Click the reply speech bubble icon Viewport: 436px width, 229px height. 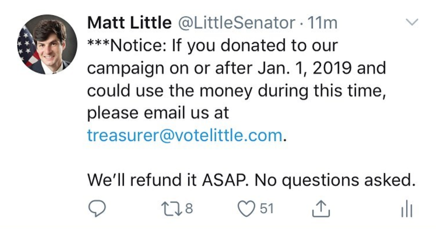[96, 210]
